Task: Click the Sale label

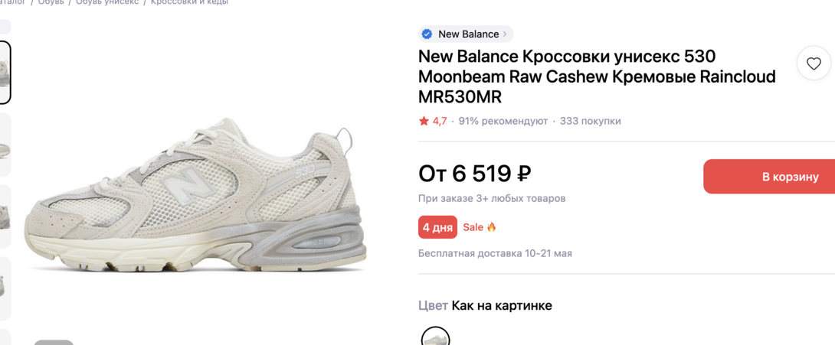Action: (473, 227)
